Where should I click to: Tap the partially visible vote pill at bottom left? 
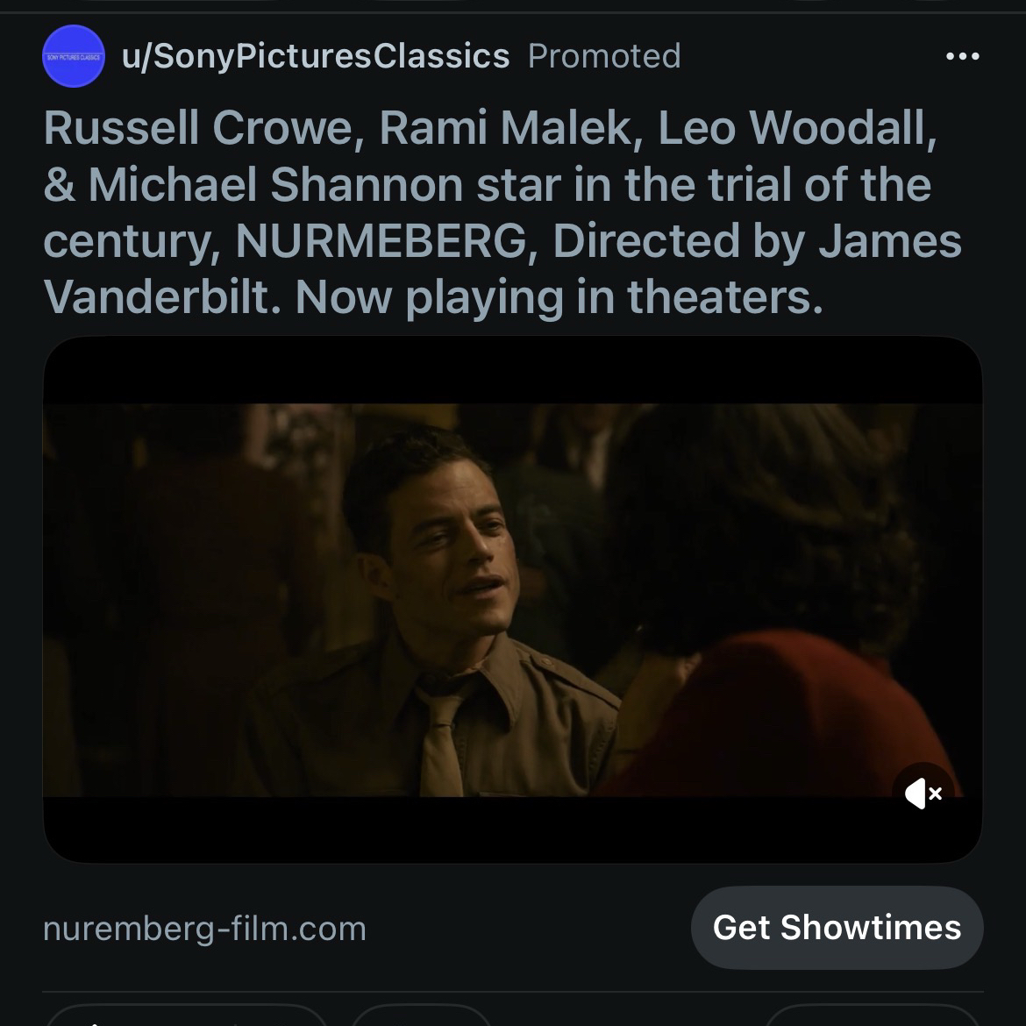[186, 1017]
